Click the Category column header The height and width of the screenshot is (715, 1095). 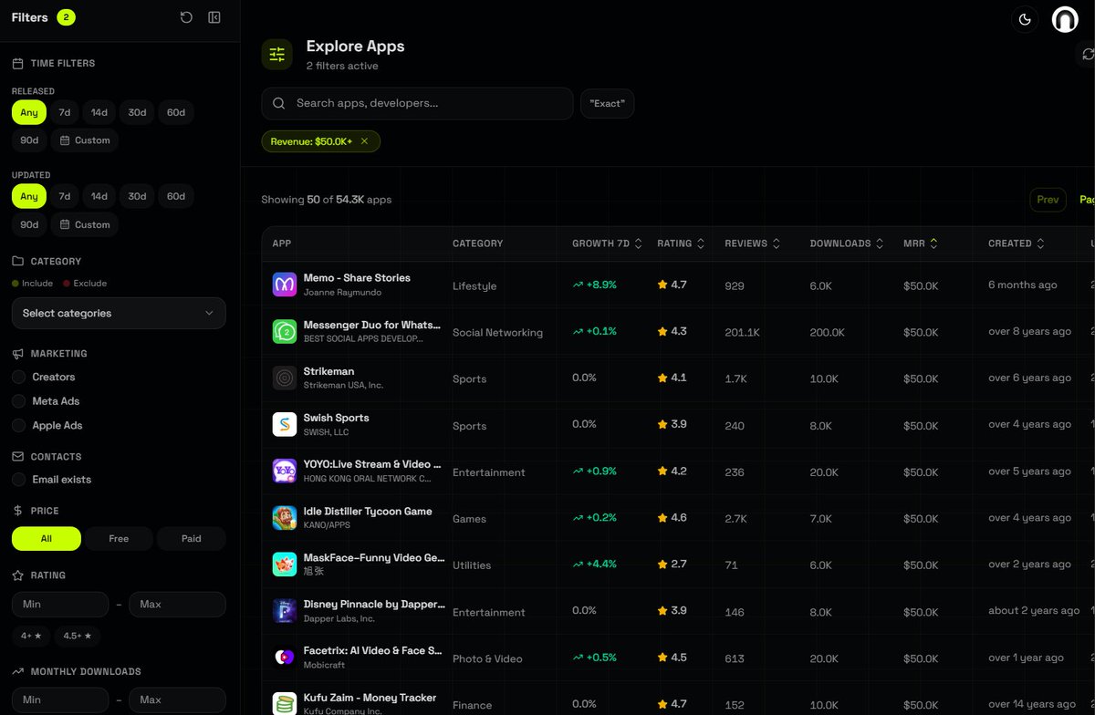click(x=477, y=244)
